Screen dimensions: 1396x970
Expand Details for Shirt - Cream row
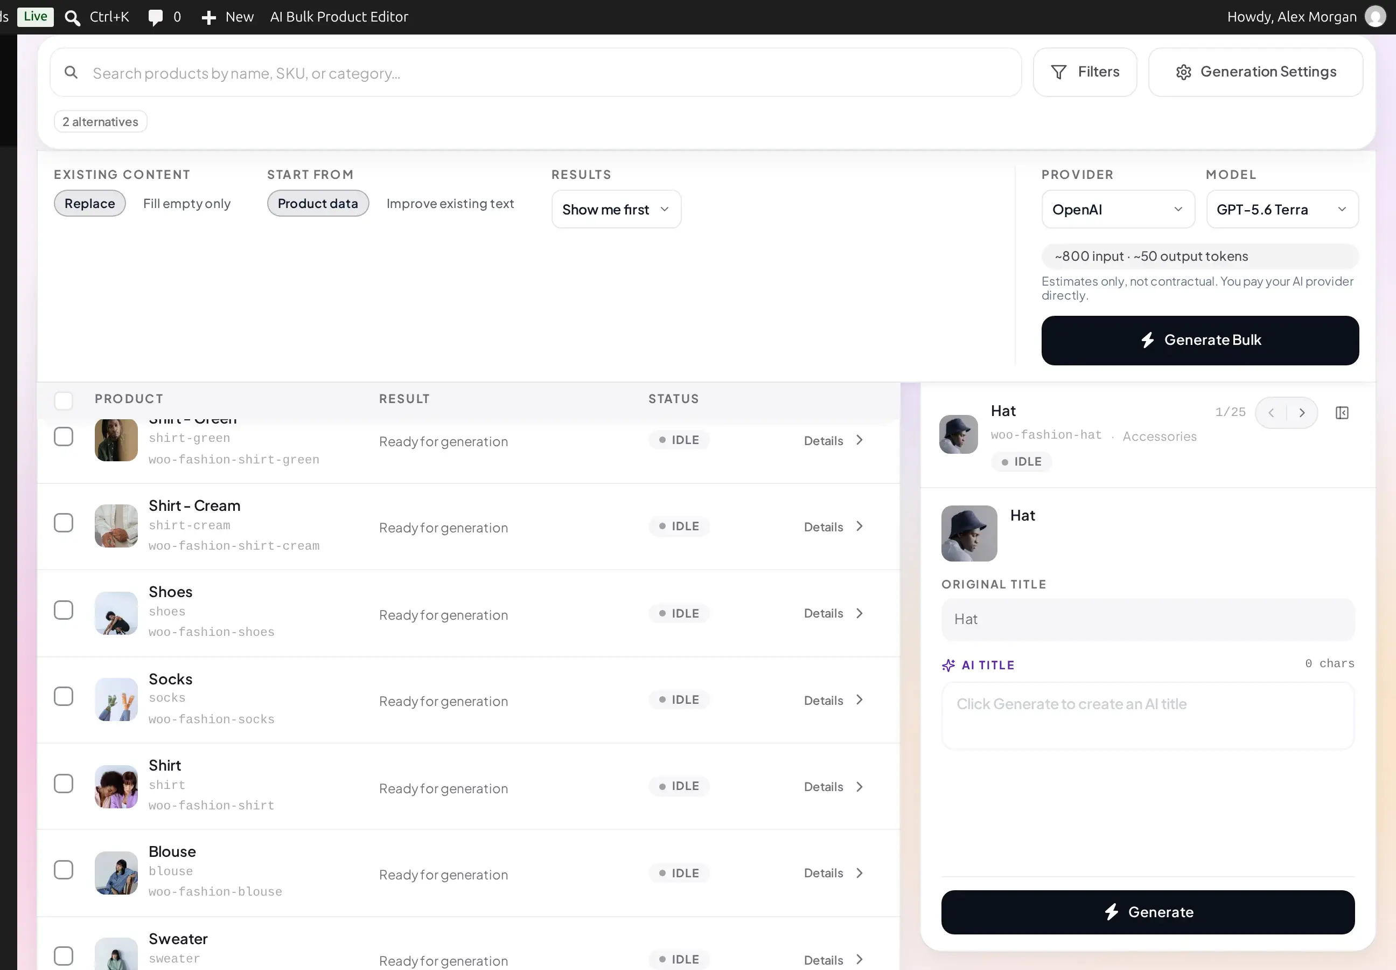(x=834, y=527)
